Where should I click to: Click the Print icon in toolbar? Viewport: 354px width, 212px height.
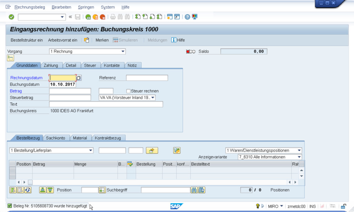pos(113,17)
